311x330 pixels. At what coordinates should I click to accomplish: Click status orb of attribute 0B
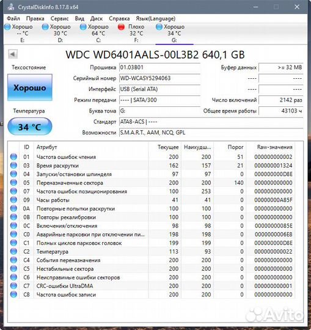pyautogui.click(x=13, y=217)
